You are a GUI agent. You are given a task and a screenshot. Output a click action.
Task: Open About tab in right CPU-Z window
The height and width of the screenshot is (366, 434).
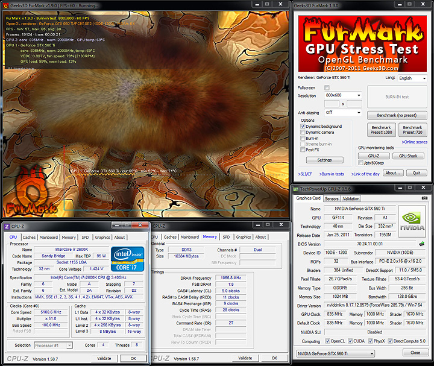[x=260, y=237]
